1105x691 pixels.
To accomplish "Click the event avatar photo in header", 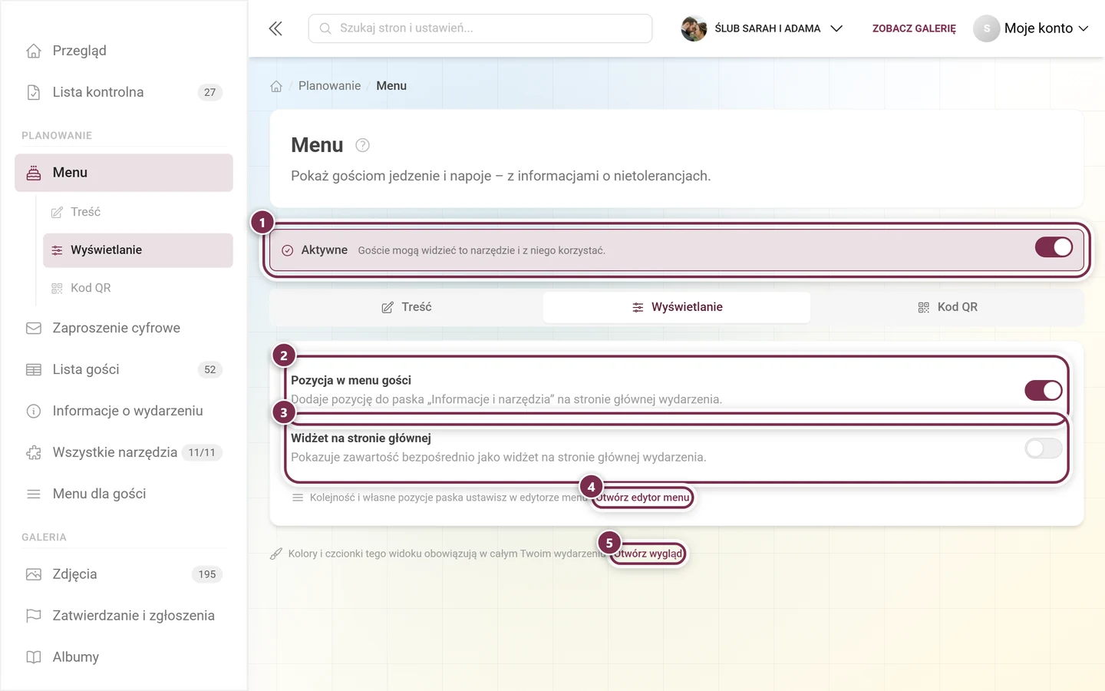I will (x=694, y=28).
